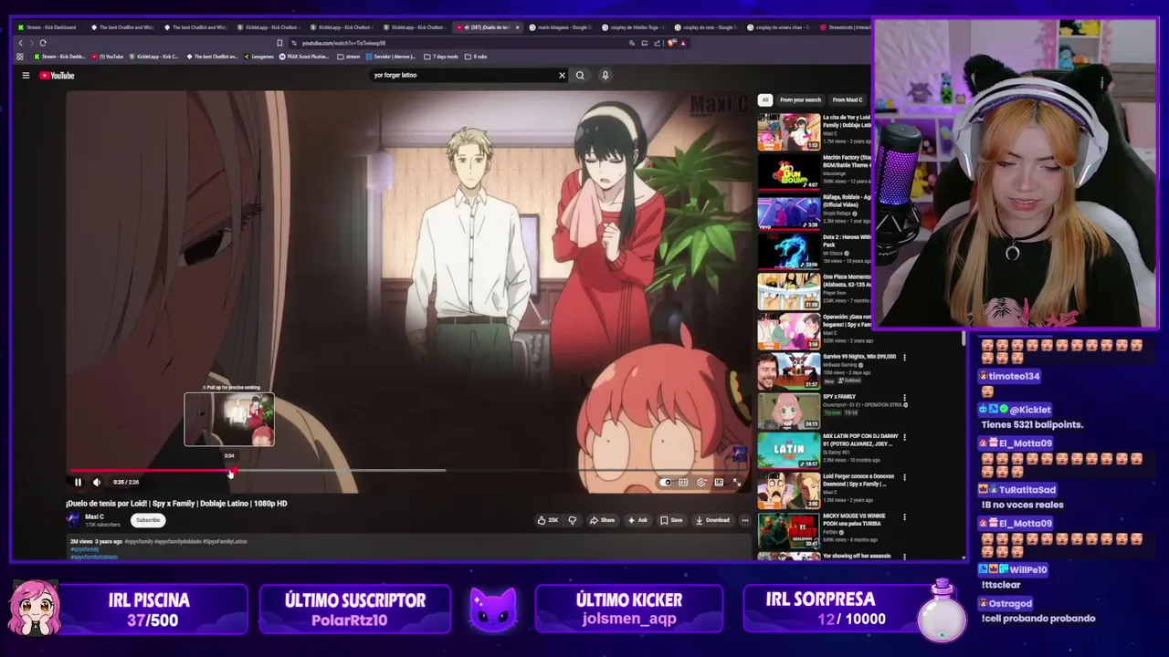
Task: Like the video with the thumbs-up 25K button
Action: 547,520
